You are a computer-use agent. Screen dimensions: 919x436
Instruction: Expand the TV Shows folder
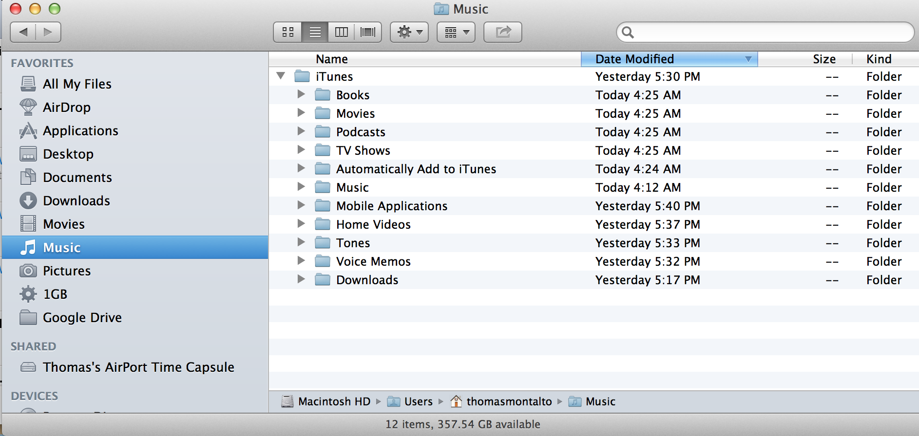301,149
